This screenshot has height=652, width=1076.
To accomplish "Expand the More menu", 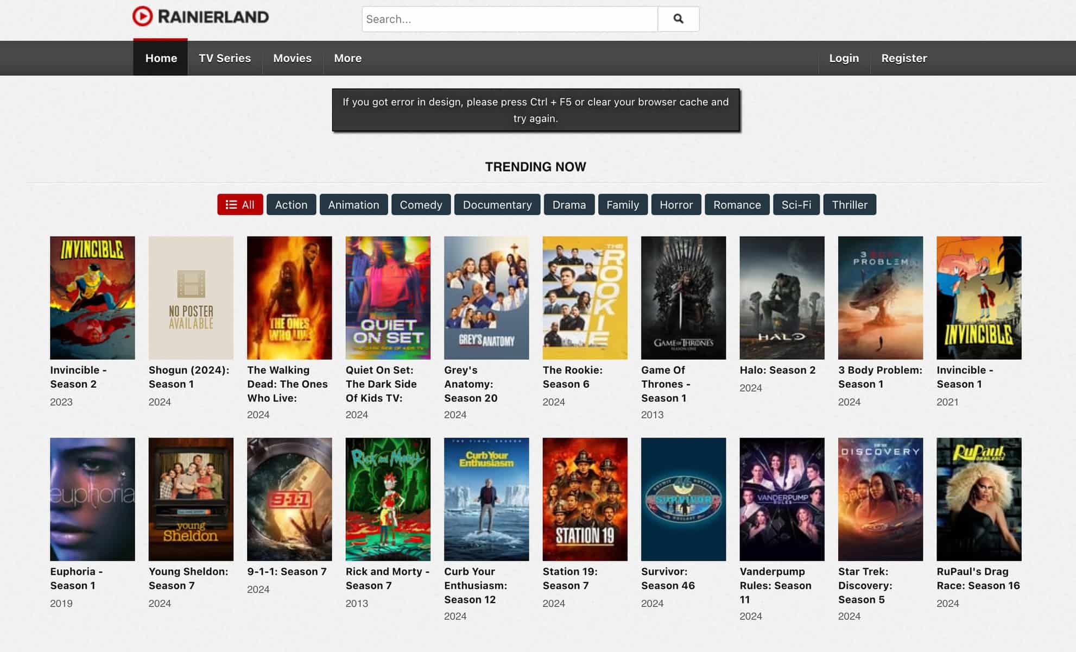I will [x=347, y=58].
